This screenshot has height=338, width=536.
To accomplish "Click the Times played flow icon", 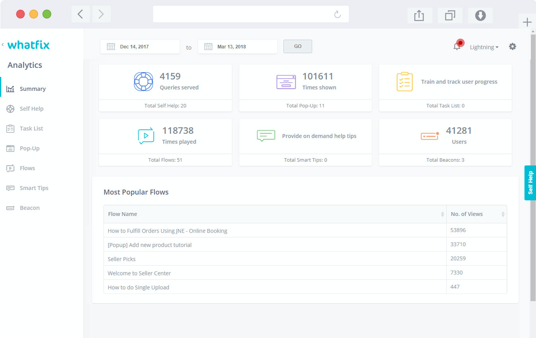I will [146, 136].
